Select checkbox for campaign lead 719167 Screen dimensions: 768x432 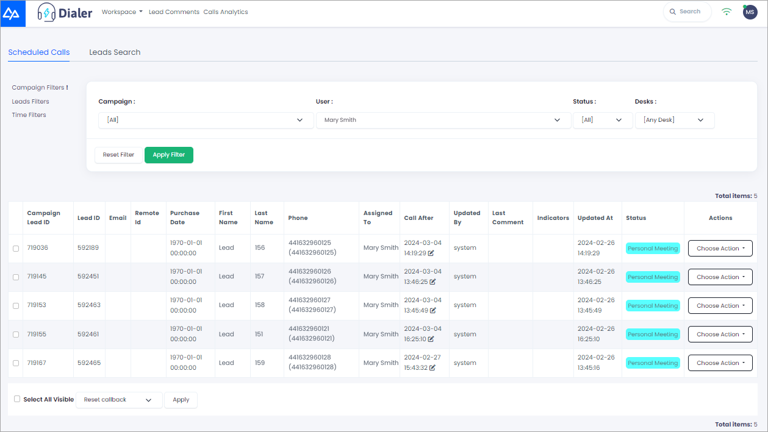[16, 363]
